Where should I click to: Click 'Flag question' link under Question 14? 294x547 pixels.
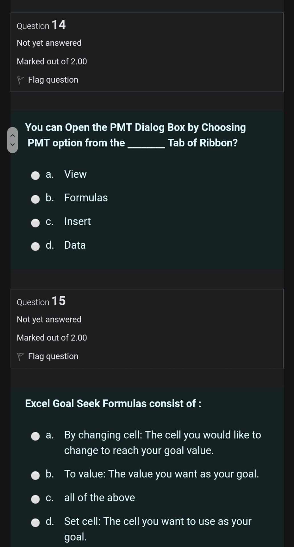53,79
